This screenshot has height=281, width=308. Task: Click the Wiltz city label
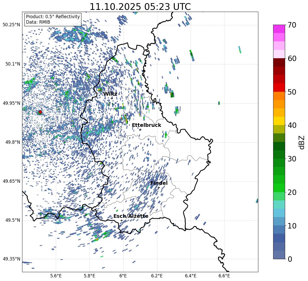point(110,94)
